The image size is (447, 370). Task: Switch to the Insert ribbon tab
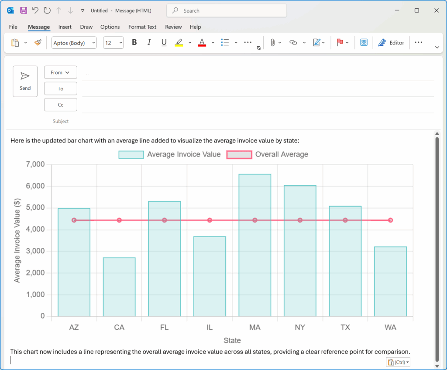tap(65, 27)
